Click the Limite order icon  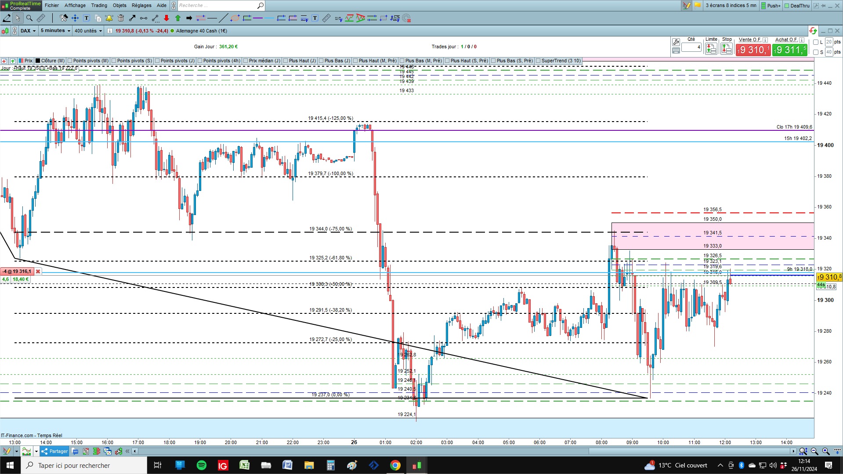(x=711, y=49)
